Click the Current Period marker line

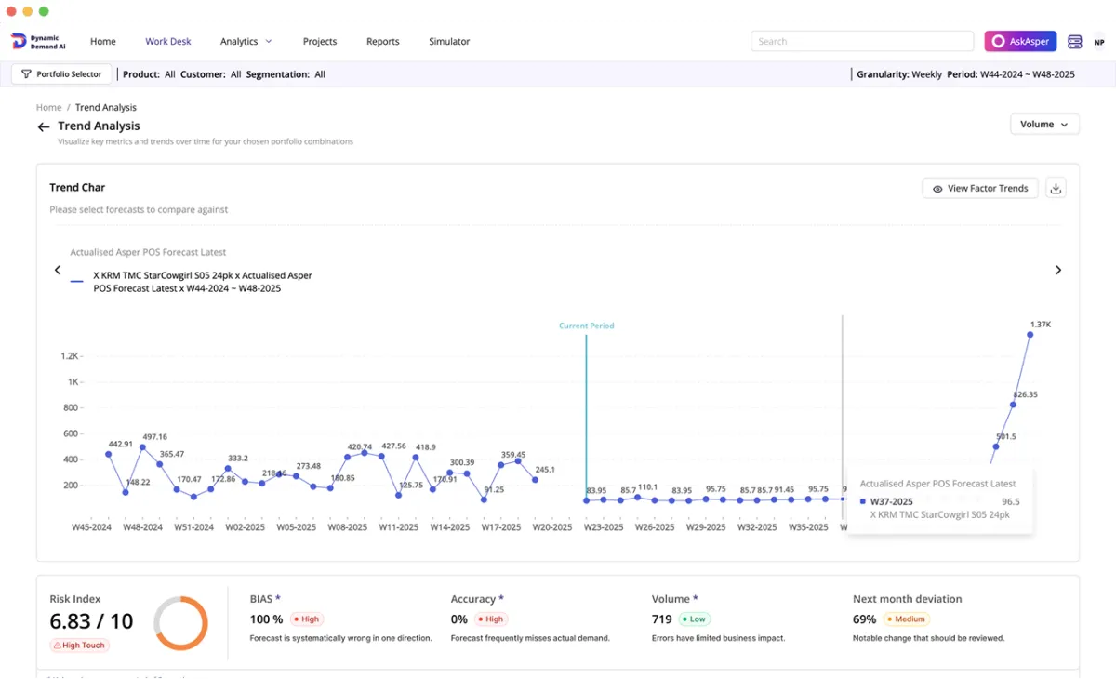586,419
